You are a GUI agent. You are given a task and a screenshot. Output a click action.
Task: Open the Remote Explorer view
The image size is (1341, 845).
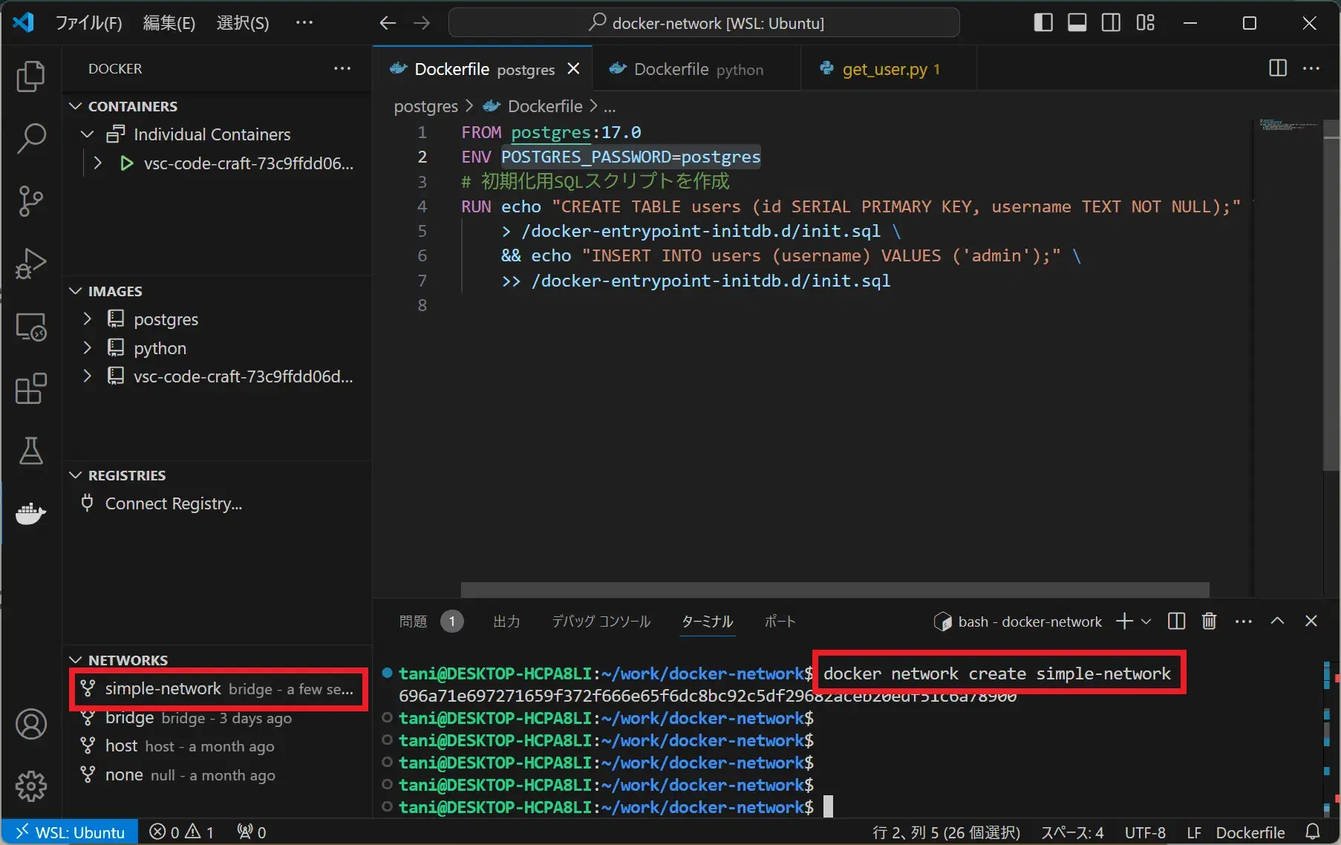pyautogui.click(x=30, y=326)
